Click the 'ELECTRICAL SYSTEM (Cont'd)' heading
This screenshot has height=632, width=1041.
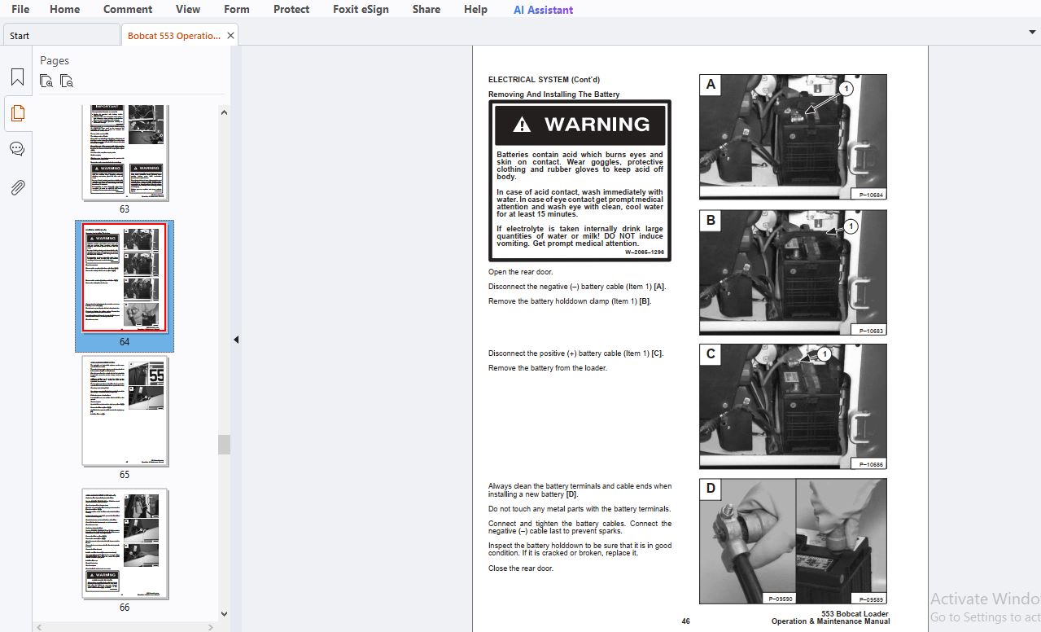coord(544,80)
